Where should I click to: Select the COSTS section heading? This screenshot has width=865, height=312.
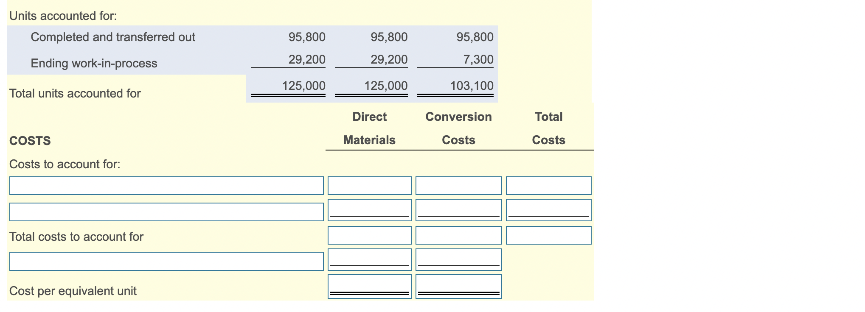(x=30, y=141)
